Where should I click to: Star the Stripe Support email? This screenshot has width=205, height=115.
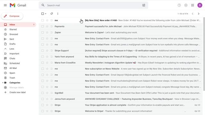point(47,50)
